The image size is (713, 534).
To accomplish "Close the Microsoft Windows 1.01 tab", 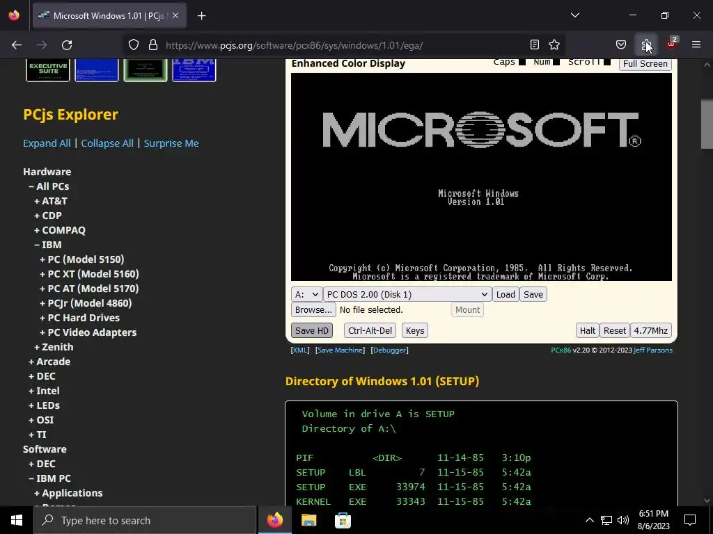I will (175, 16).
